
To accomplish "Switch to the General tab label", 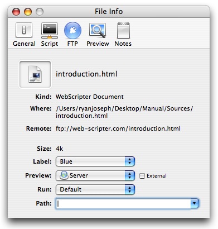I will coord(24,44).
